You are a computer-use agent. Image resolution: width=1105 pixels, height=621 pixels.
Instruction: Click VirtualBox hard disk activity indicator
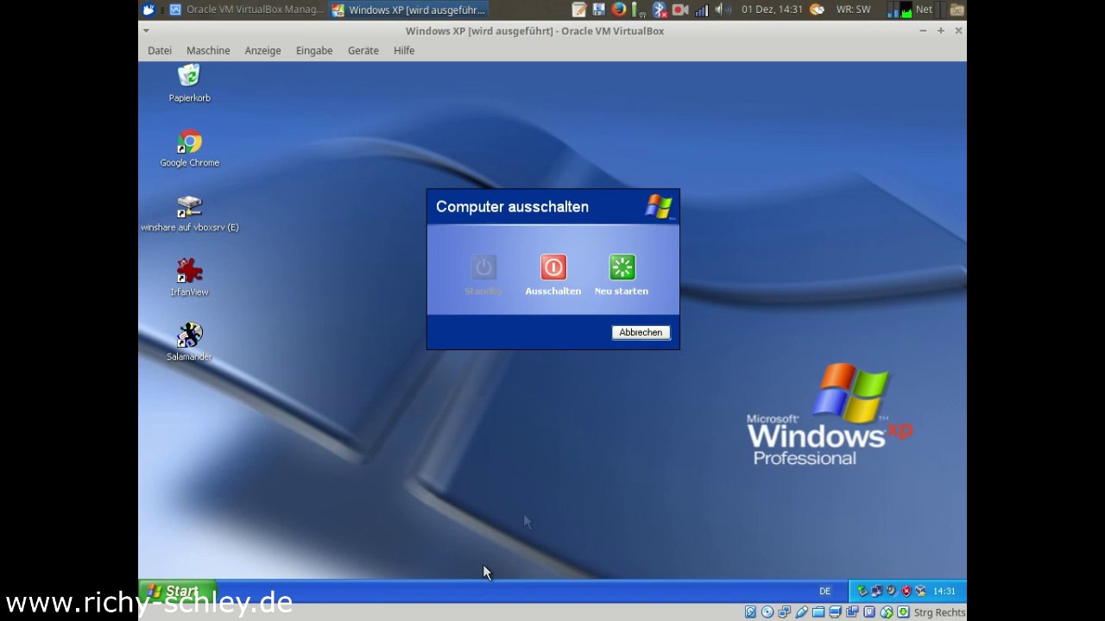coord(750,612)
